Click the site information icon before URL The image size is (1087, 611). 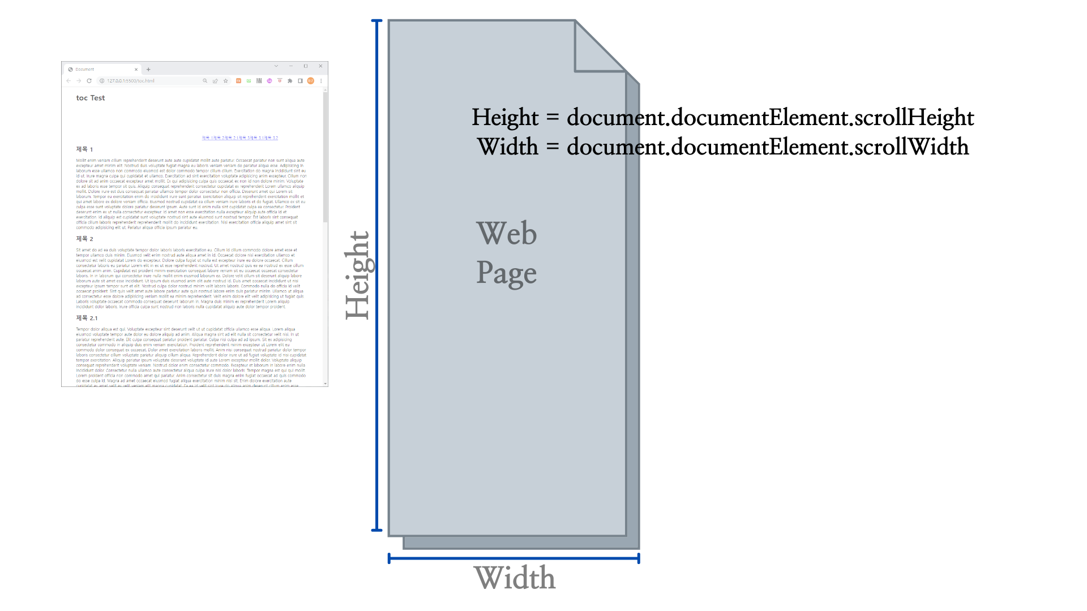pyautogui.click(x=102, y=81)
